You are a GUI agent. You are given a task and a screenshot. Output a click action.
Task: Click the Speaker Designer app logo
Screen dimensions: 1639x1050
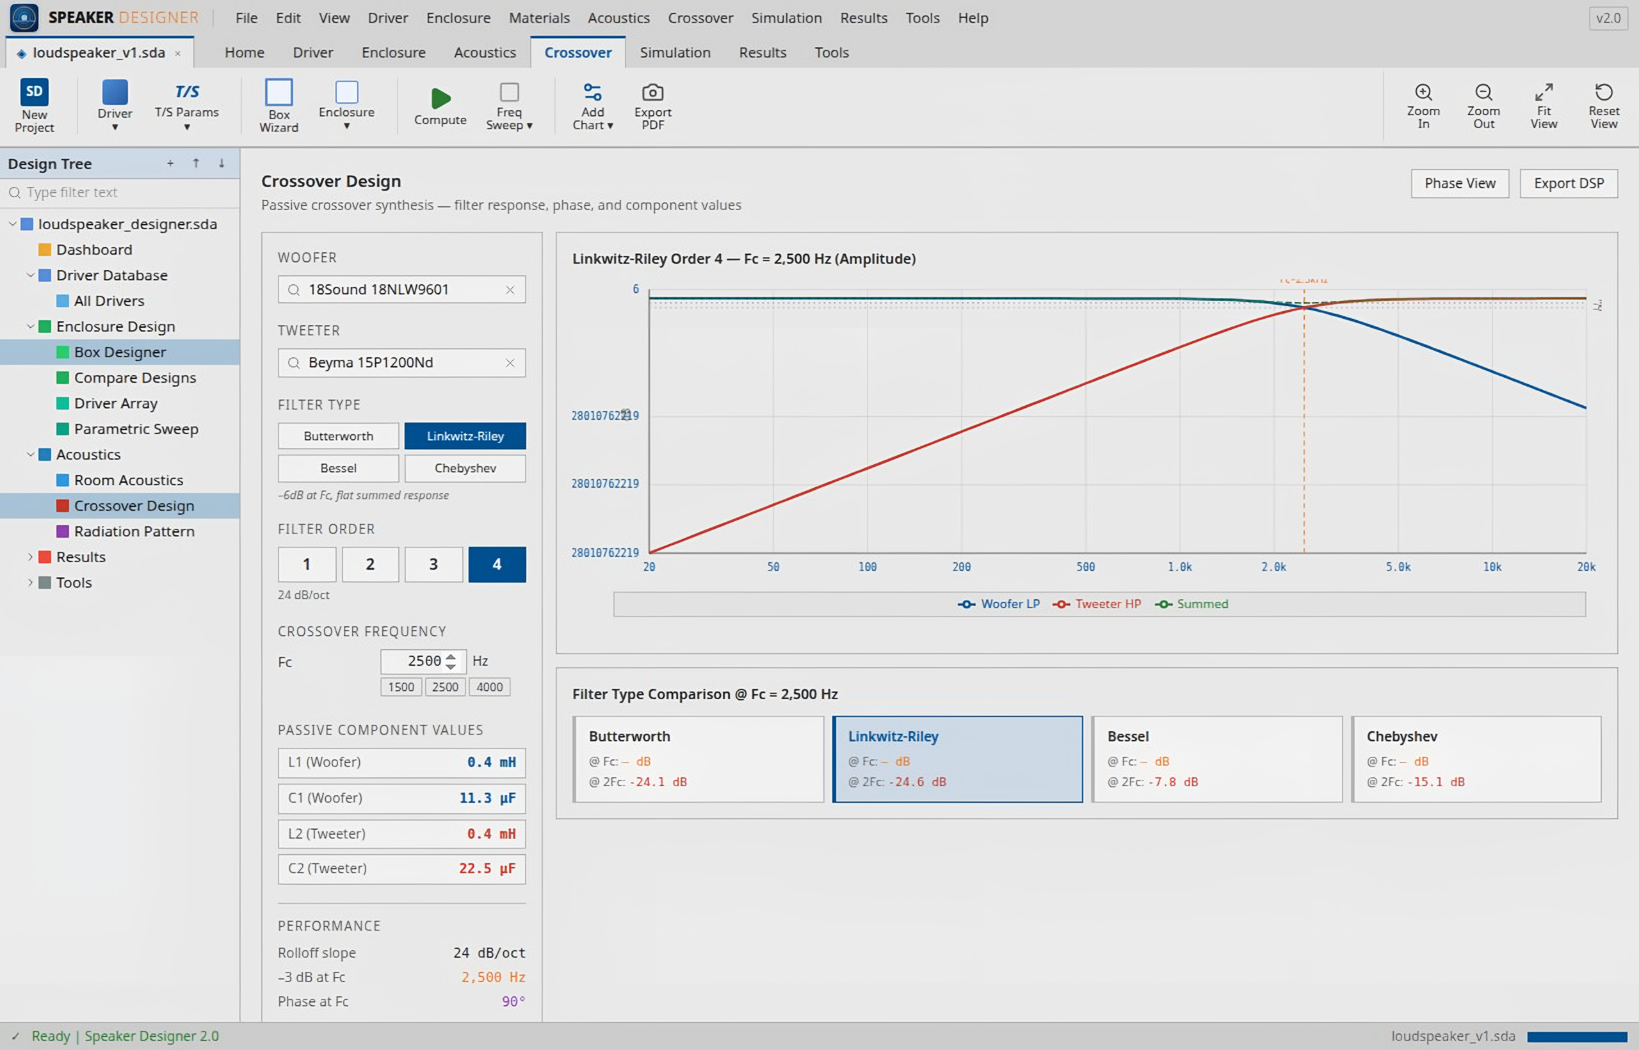(24, 18)
